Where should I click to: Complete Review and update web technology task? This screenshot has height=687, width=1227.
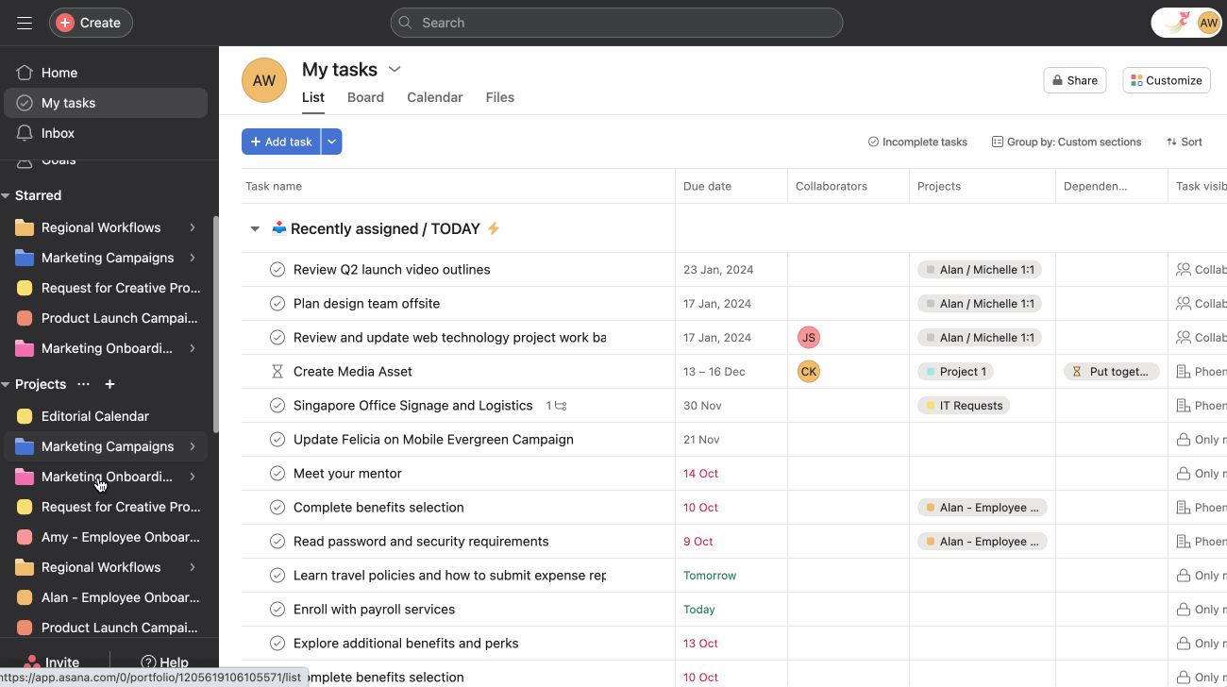point(277,338)
